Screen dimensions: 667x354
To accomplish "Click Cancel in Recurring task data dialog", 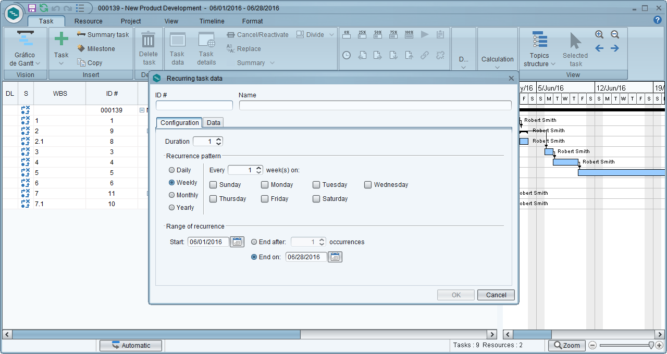I will [x=496, y=295].
